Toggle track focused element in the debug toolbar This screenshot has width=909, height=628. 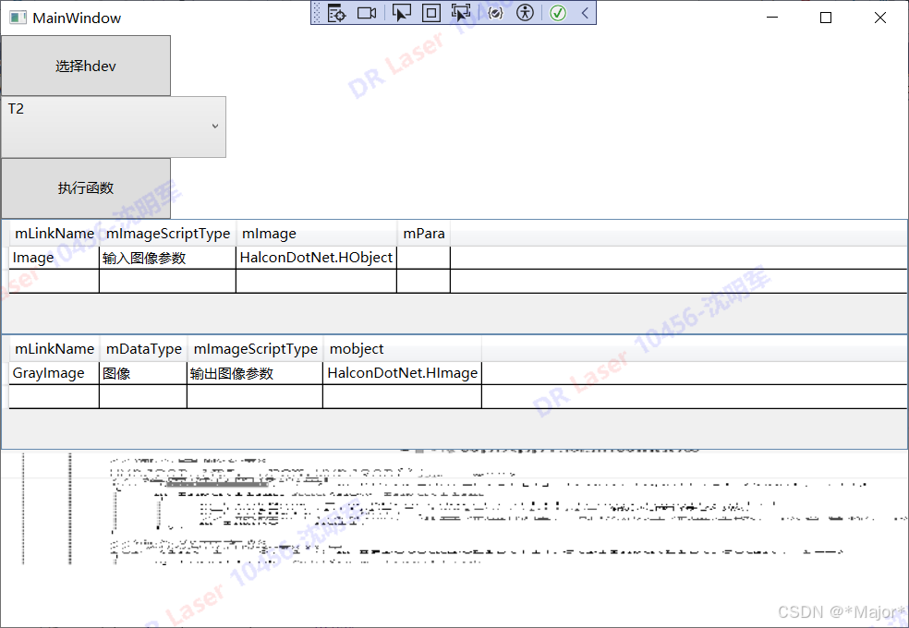[x=460, y=13]
